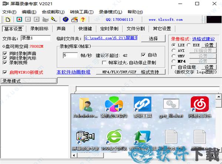Screen dimensions: 222x164
Task: Select the 录像模式 lower tab
Action: pyautogui.click(x=29, y=81)
